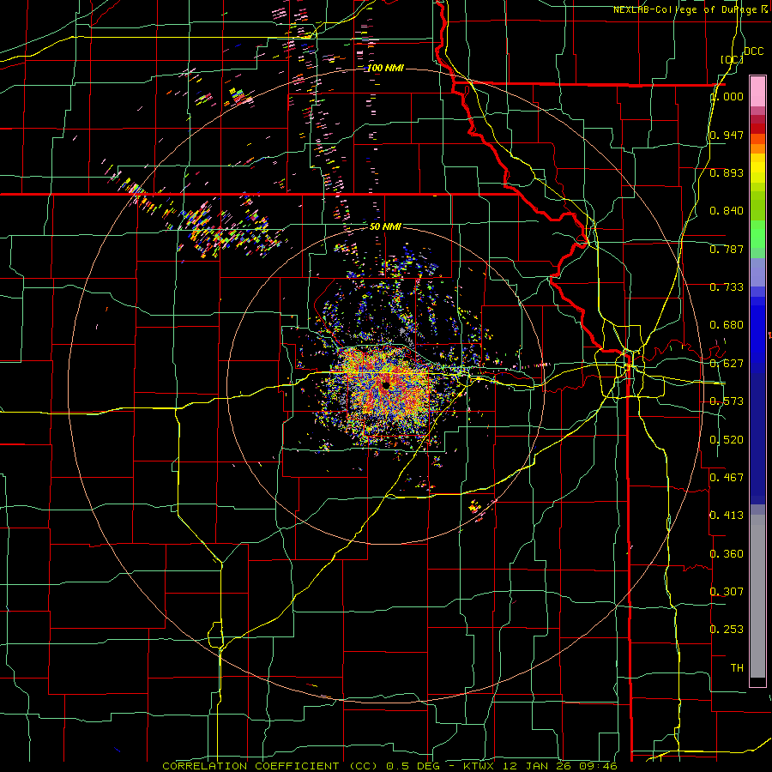Click the gray bottom section of the color bar
The height and width of the screenshot is (772, 772).
pos(757,596)
